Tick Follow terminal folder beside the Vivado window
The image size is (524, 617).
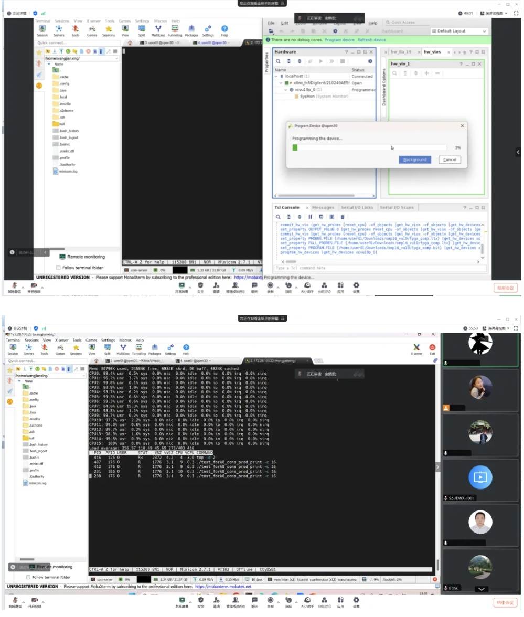(58, 268)
